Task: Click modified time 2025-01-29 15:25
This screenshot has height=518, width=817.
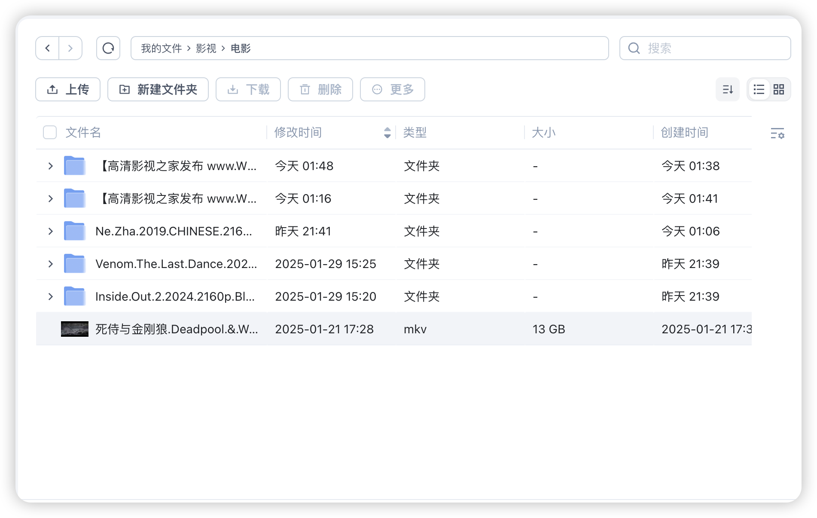Action: coord(326,264)
